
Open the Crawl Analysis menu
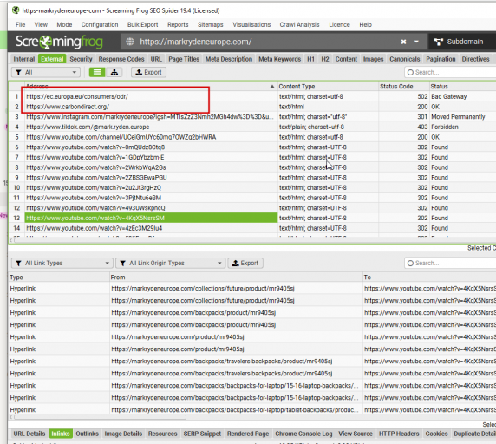click(299, 24)
